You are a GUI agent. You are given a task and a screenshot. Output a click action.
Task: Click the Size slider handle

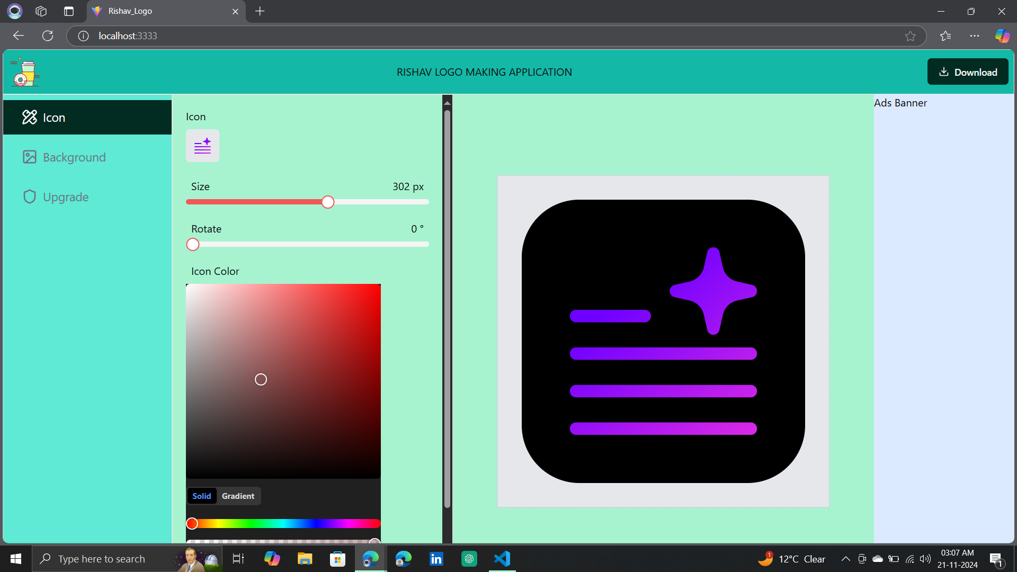(x=328, y=202)
